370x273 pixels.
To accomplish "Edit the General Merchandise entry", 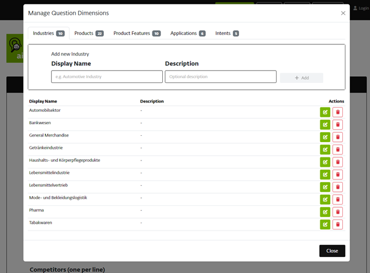I will 325,137.
